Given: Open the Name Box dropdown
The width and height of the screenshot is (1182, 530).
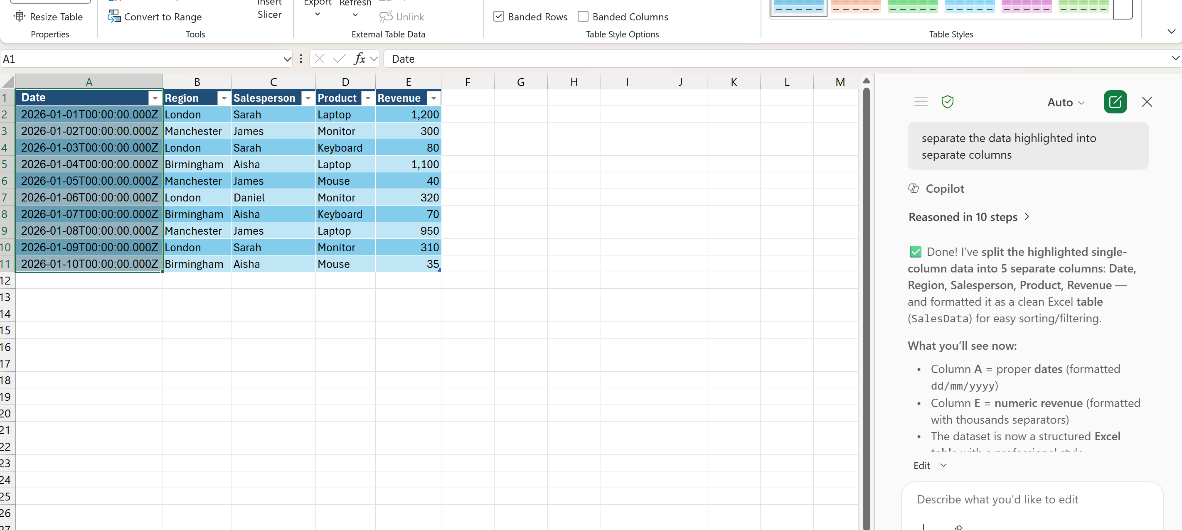Looking at the screenshot, I should (287, 59).
